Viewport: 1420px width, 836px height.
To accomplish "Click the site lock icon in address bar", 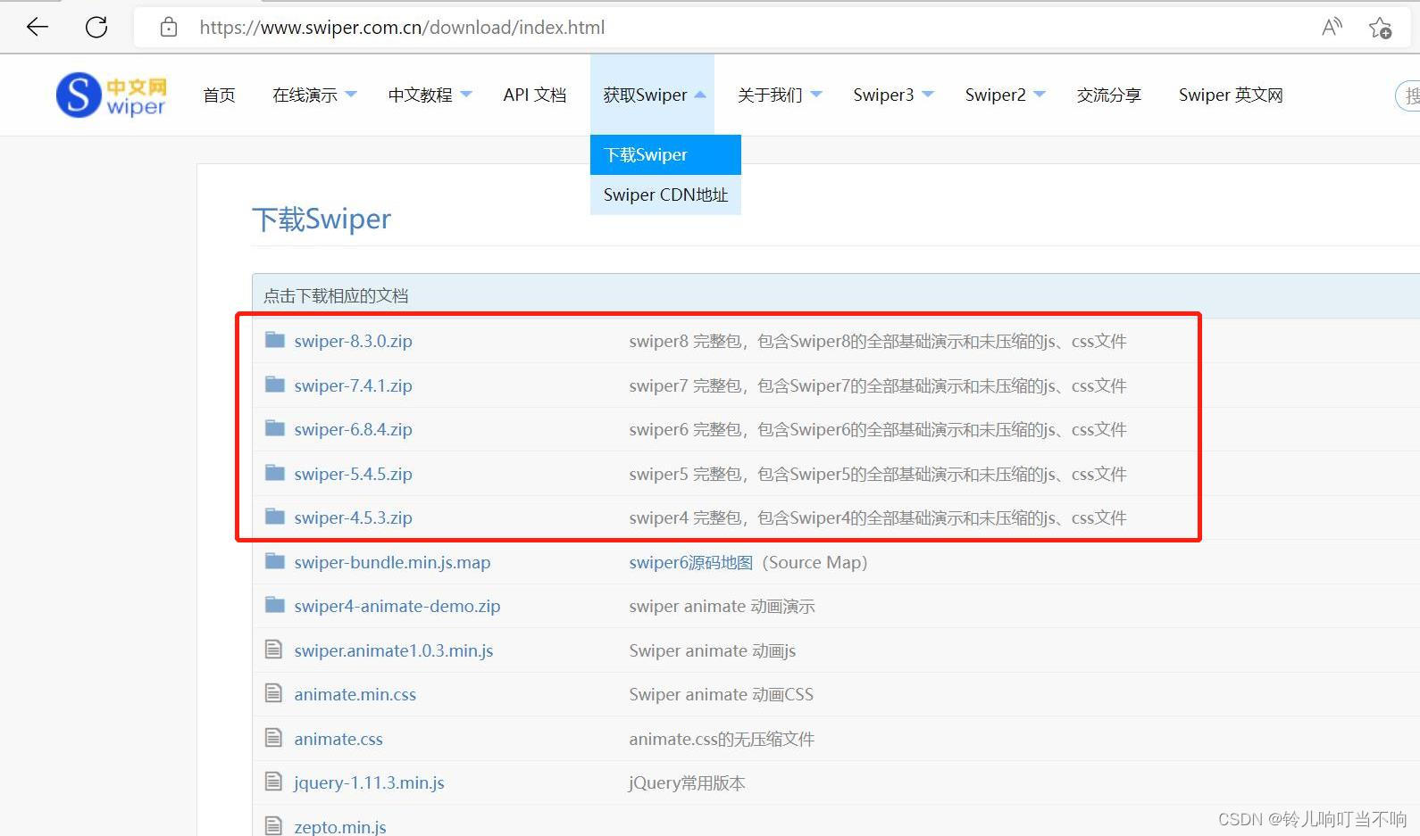I will 169,27.
